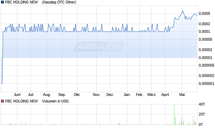Select the Aug. month label
The width and height of the screenshot is (215, 128).
(47, 95)
